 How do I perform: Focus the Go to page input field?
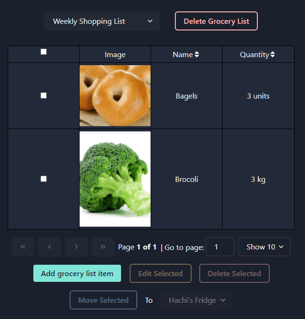coord(220,247)
